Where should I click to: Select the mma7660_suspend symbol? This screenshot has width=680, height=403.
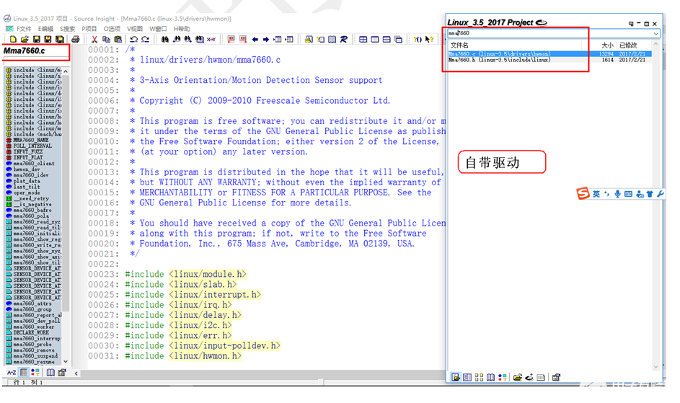pyautogui.click(x=35, y=356)
